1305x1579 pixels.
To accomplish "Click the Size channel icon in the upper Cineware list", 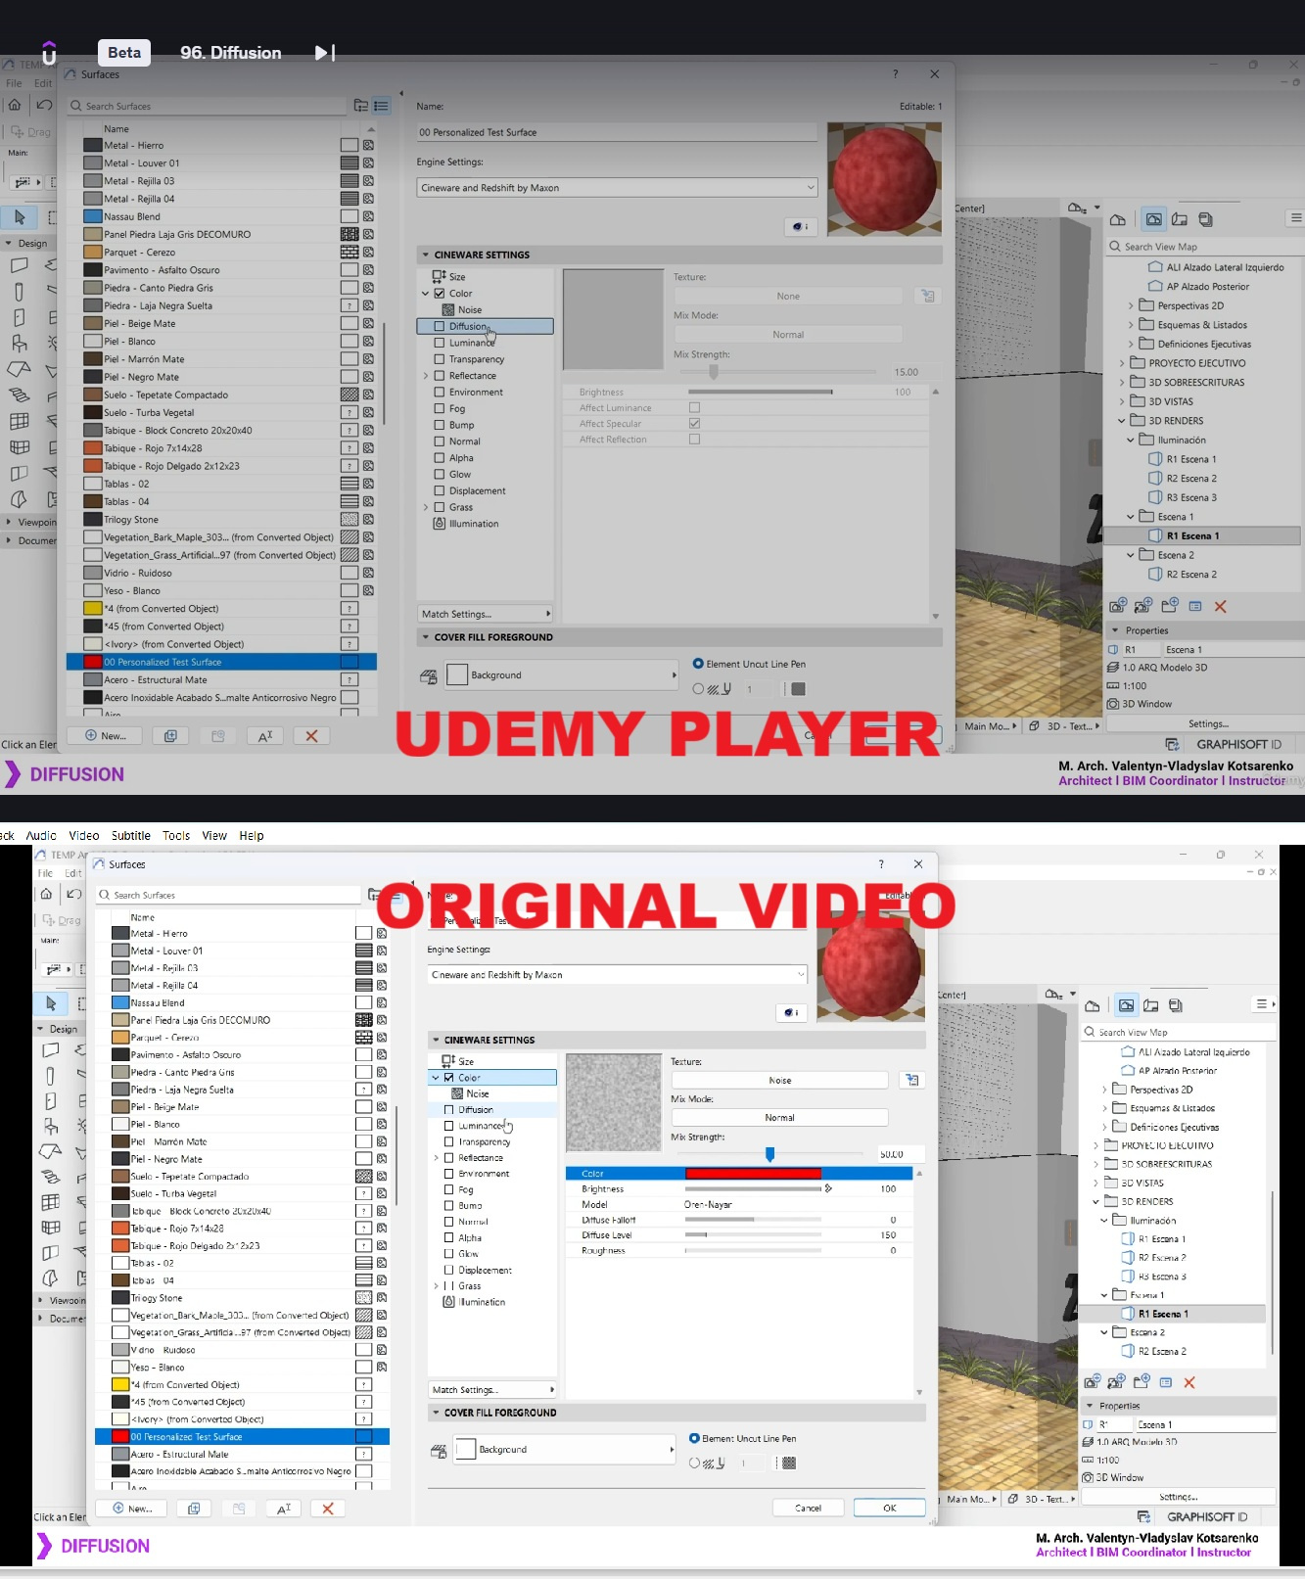I will click(x=440, y=277).
